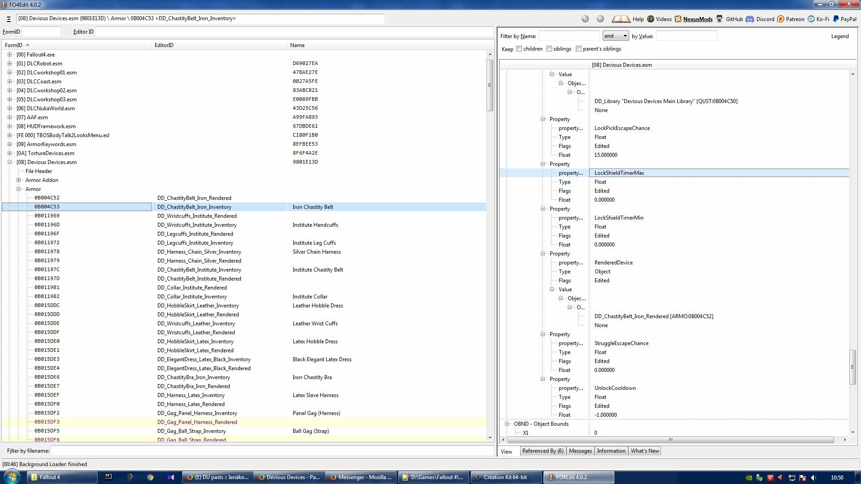Focus the Filter by filename field

pyautogui.click(x=272, y=451)
